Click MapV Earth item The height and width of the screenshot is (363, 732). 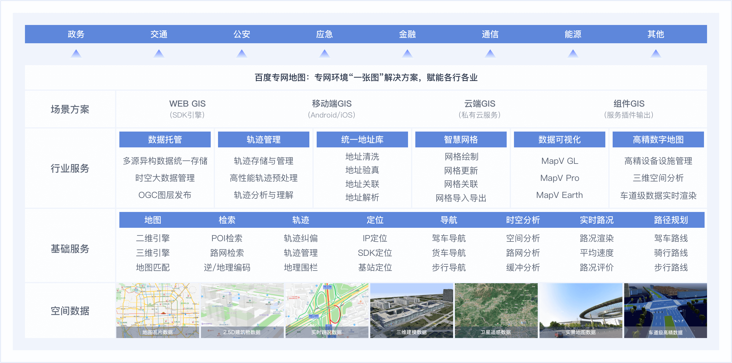tap(560, 195)
